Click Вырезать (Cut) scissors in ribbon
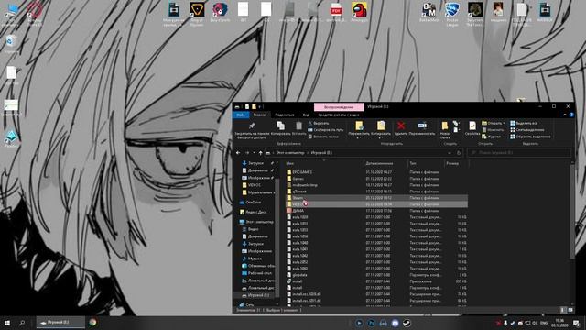The height and width of the screenshot is (330, 586). coord(319,123)
